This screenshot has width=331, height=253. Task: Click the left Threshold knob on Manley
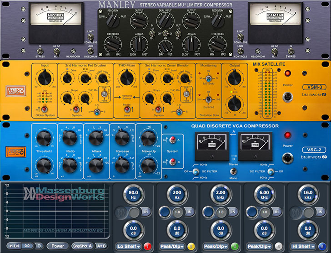[112, 45]
